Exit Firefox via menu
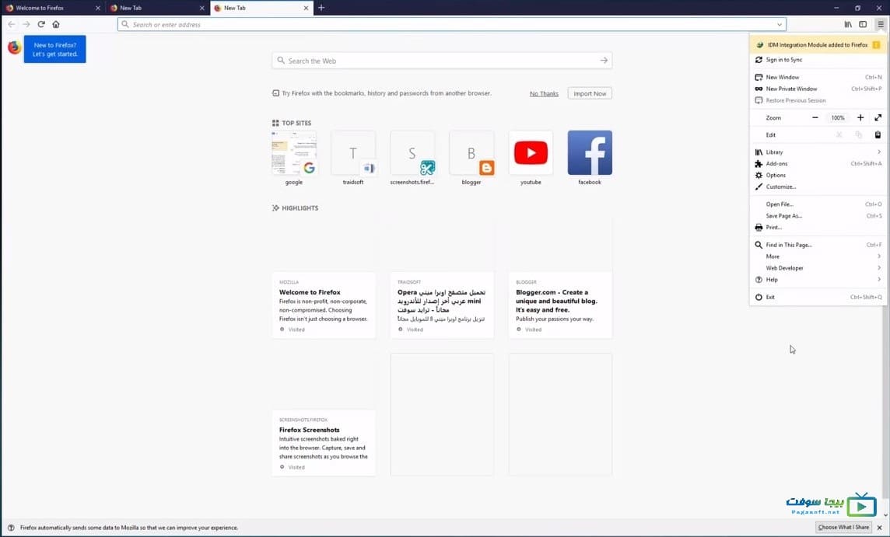 pos(818,297)
